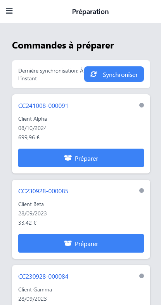Open order link CC230928-000085
161x305 pixels.
pyautogui.click(x=43, y=191)
